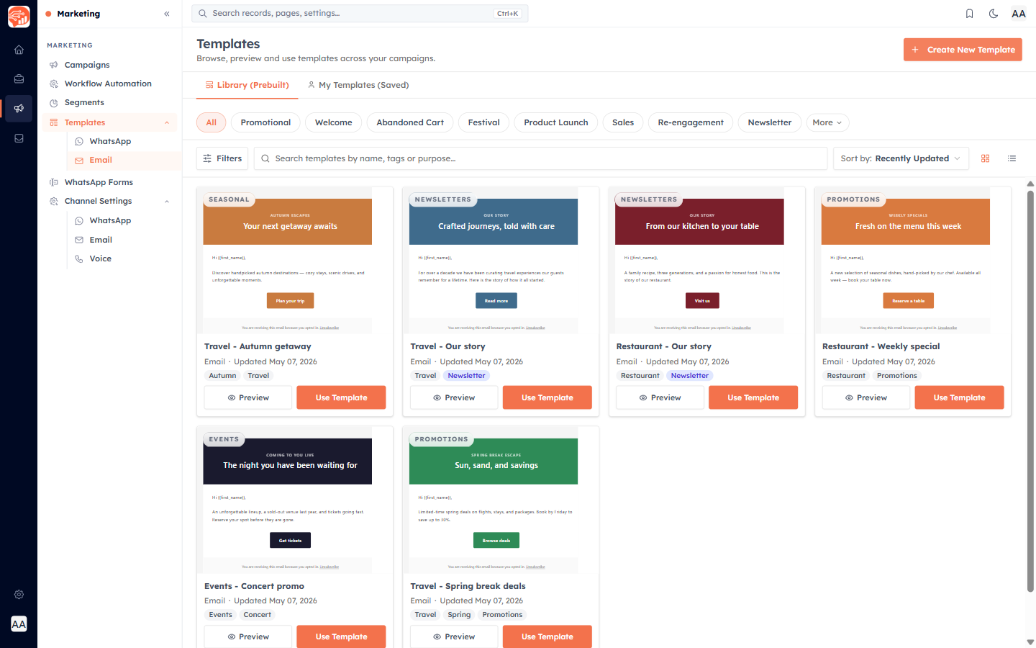Collapse the Channel Settings section
Viewport: 1036px width, 648px height.
(167, 202)
